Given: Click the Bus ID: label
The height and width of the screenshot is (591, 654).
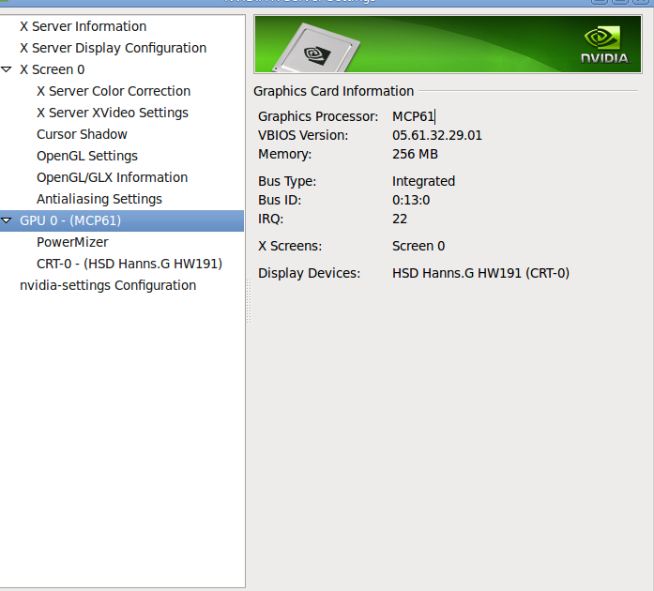Looking at the screenshot, I should pyautogui.click(x=280, y=200).
